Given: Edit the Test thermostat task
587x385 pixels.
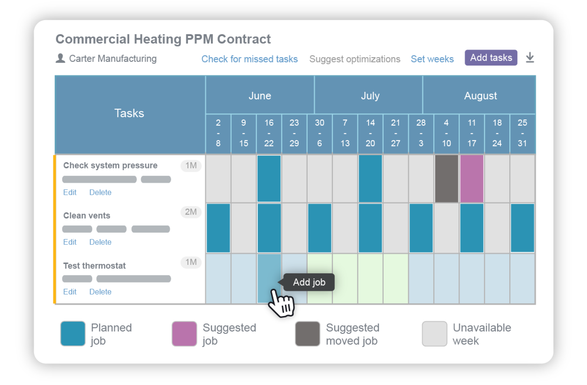Looking at the screenshot, I should point(70,292).
